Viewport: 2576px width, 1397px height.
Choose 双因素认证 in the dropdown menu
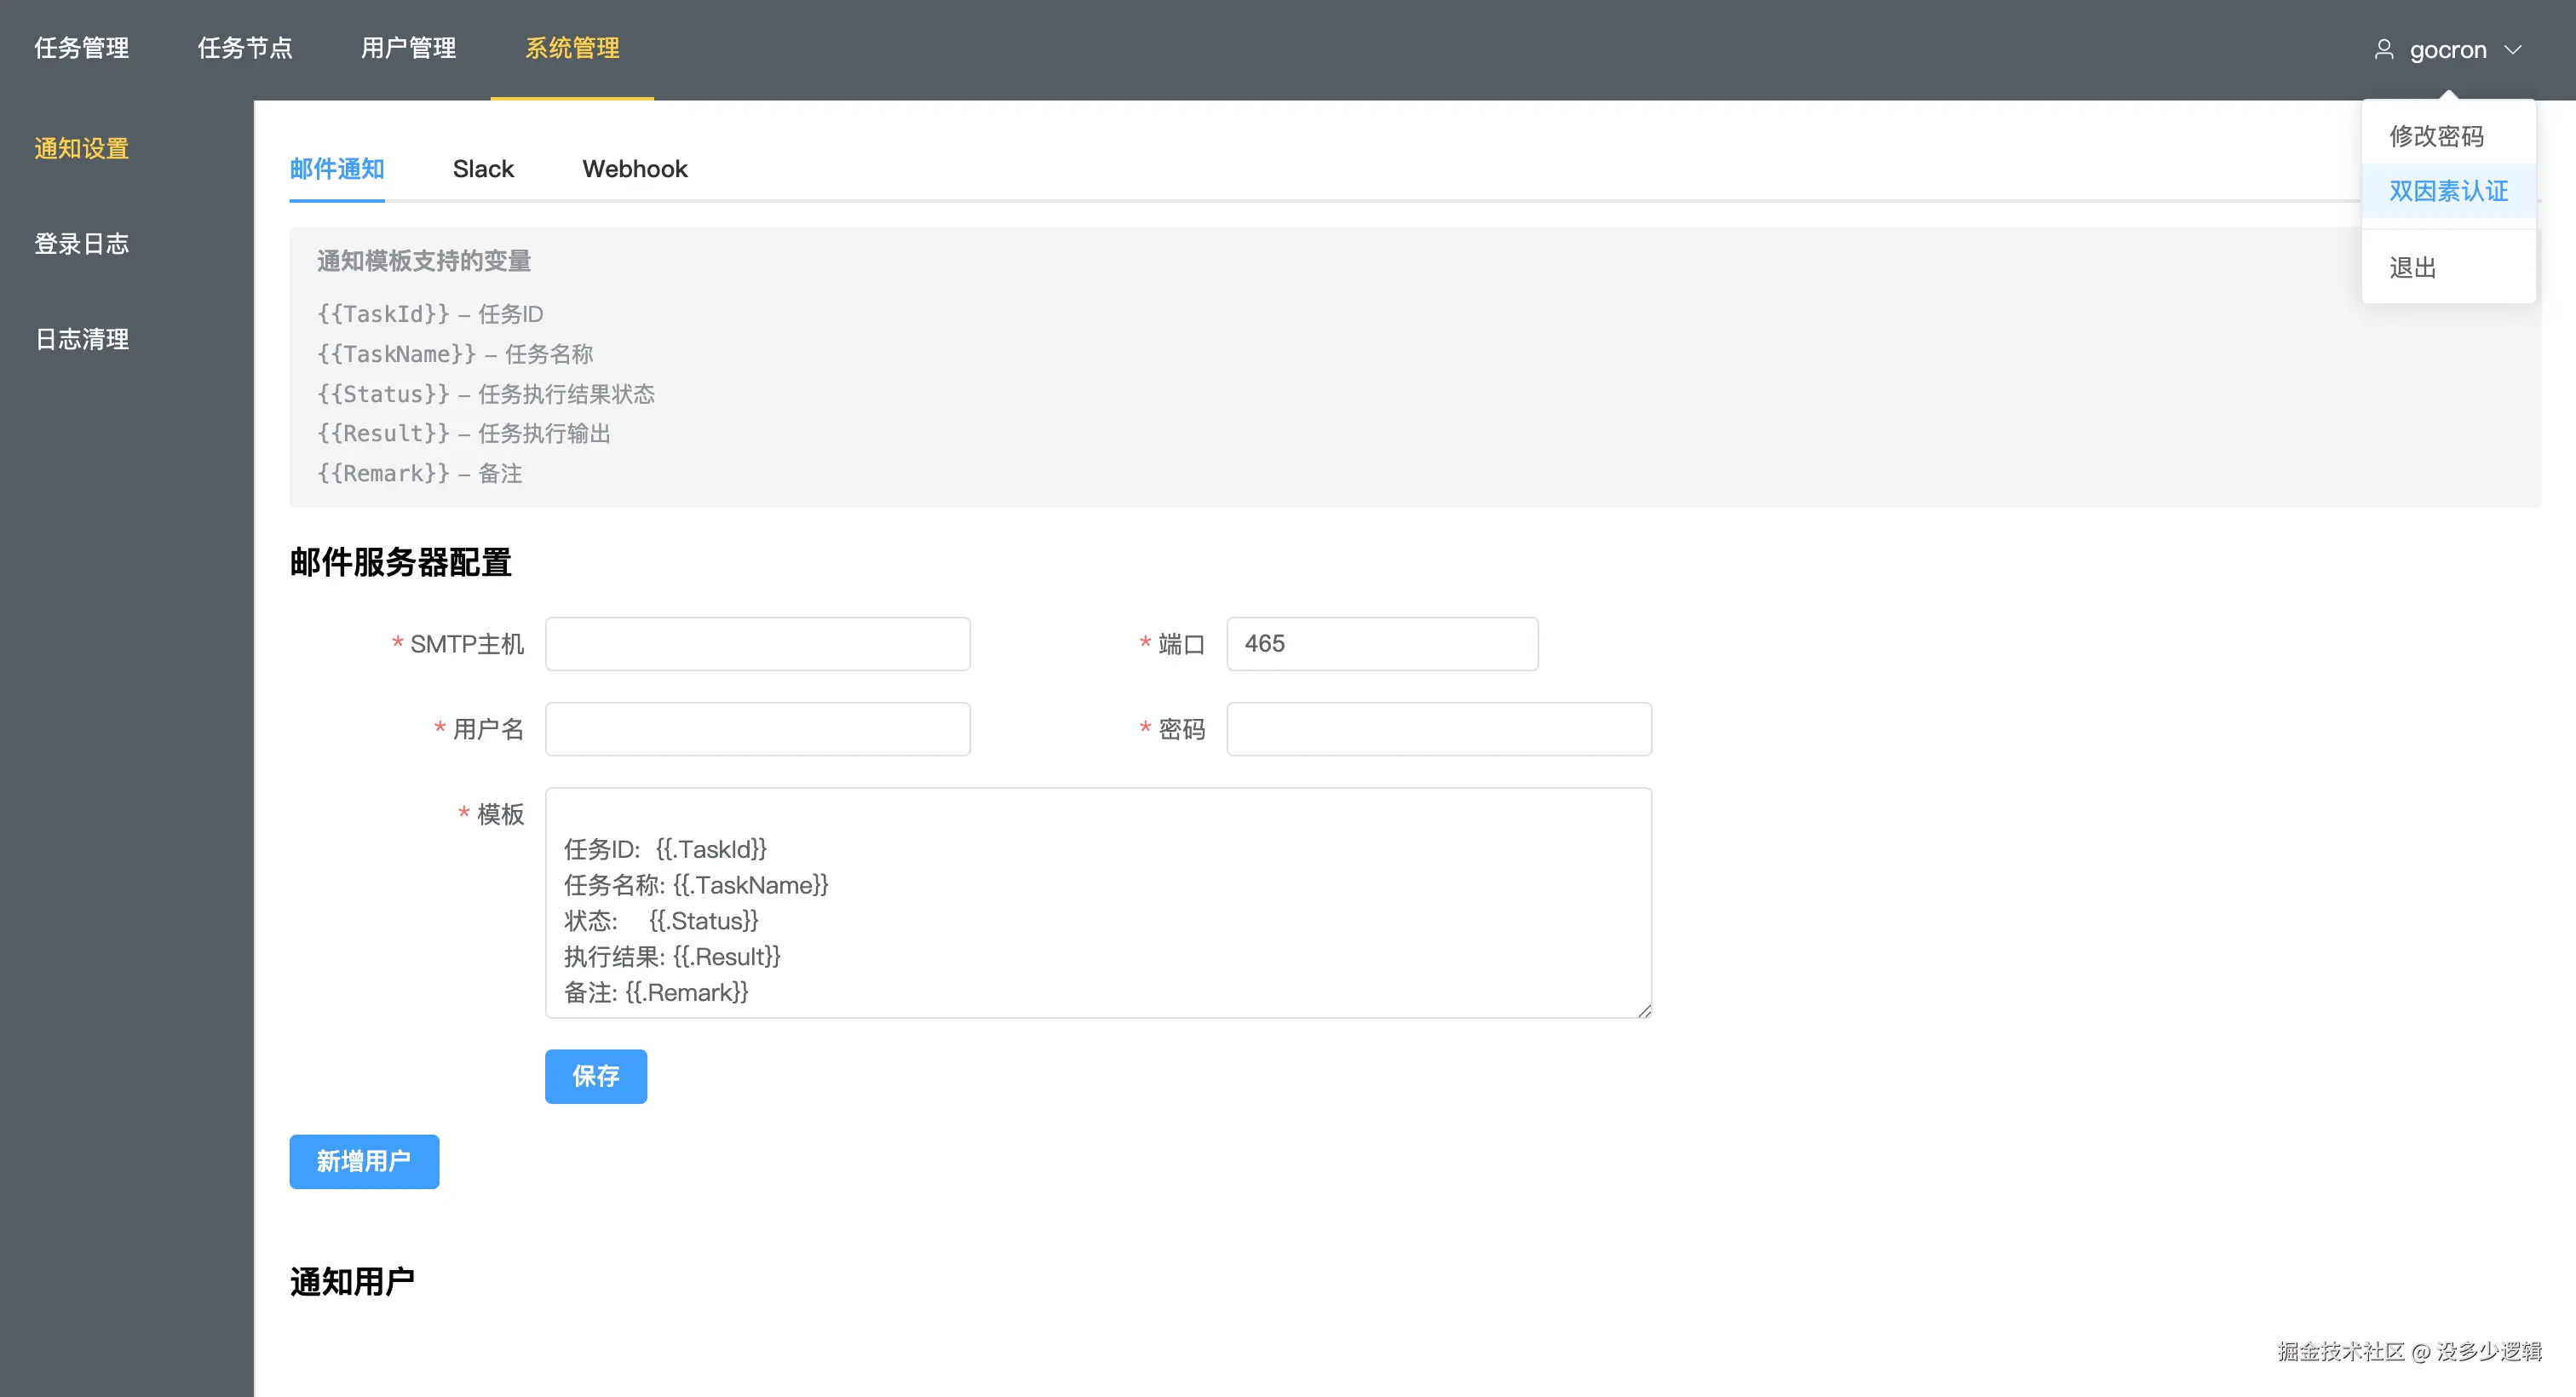point(2448,191)
